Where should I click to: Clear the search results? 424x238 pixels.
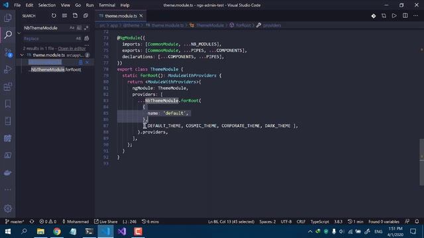coord(64,16)
